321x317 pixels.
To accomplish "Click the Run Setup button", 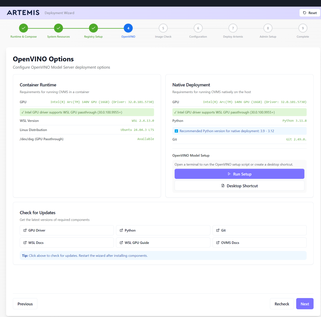I will pos(239,174).
